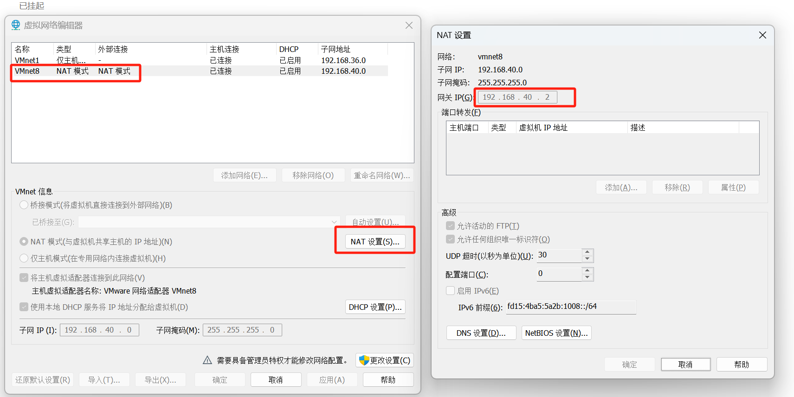794x397 pixels.
Task: Open DHCP 设置(P)... button
Action: (375, 307)
